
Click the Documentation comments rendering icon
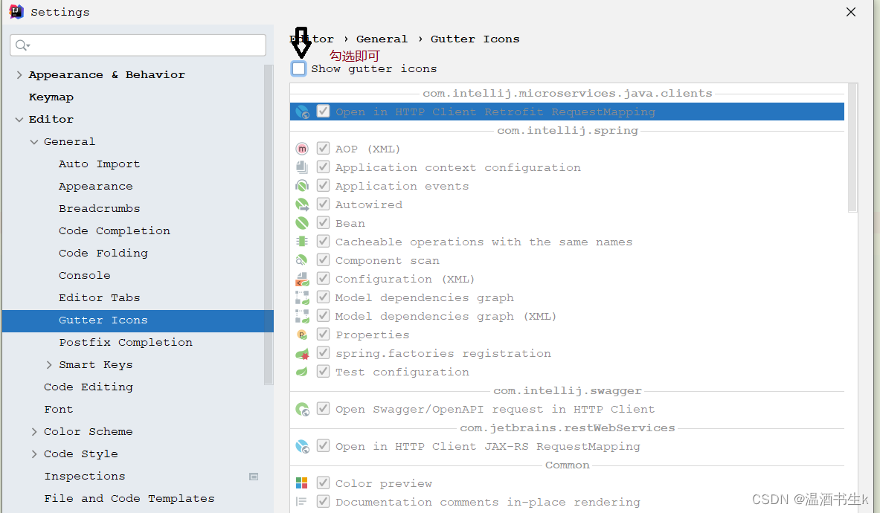302,502
